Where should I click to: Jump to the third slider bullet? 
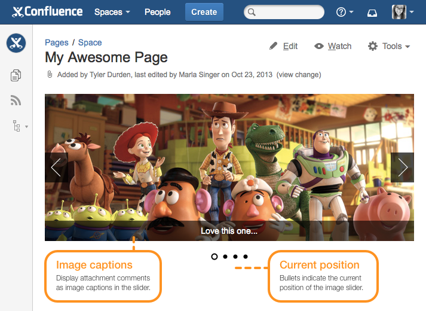[x=235, y=257]
